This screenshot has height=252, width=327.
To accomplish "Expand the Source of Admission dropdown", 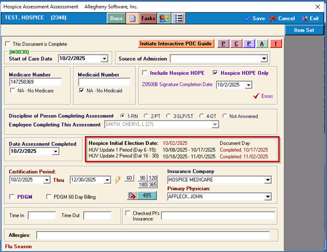I will (264, 59).
